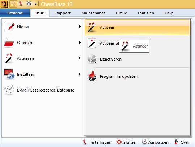Screen dimensions: 195x147
Task: Click the wrench icon beside Instellingen
Action: (x=85, y=142)
